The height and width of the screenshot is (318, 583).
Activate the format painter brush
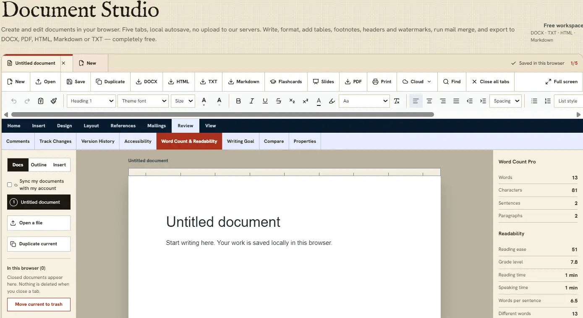click(x=54, y=101)
